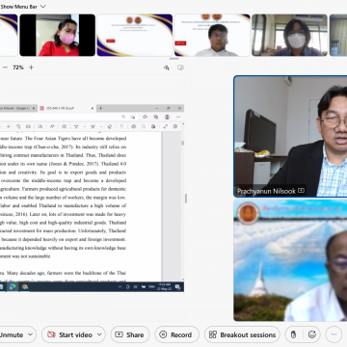Click the Share button
The width and height of the screenshot is (347, 347).
click(130, 334)
